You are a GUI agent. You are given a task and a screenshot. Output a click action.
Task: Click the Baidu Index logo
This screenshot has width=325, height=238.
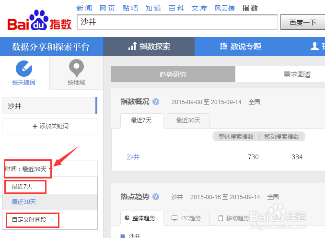[39, 20]
